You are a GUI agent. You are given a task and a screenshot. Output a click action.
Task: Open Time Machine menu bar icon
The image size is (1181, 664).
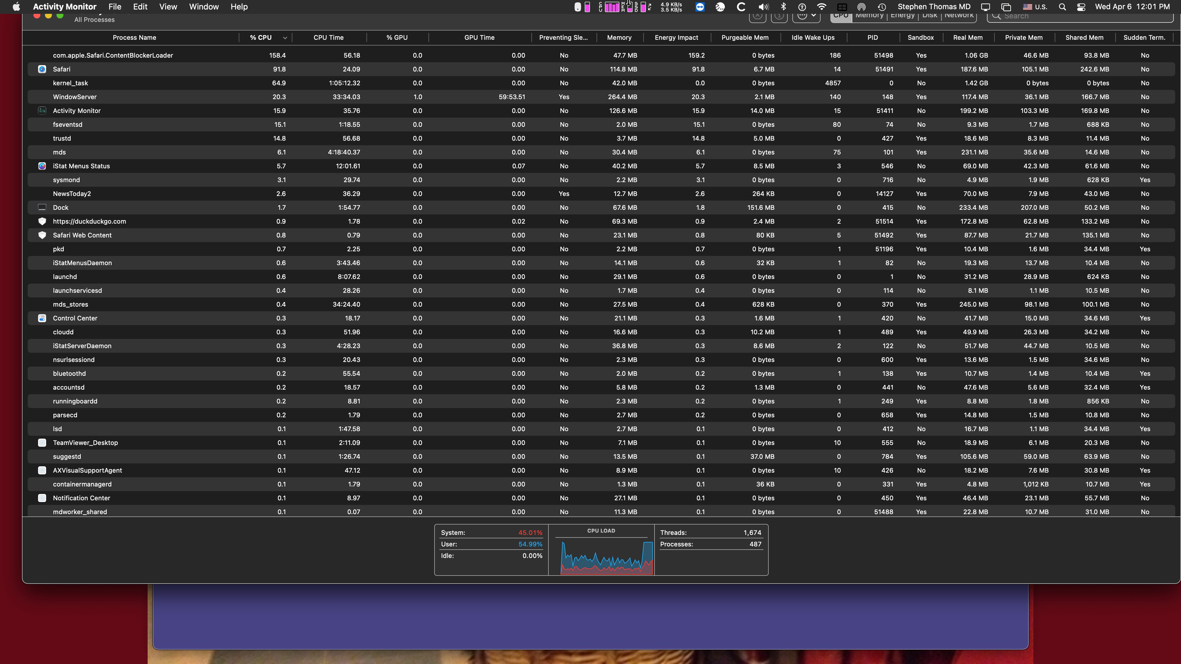882,7
